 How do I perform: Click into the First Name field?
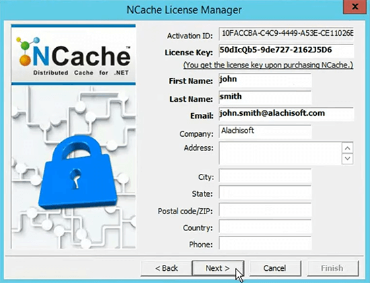(x=265, y=80)
